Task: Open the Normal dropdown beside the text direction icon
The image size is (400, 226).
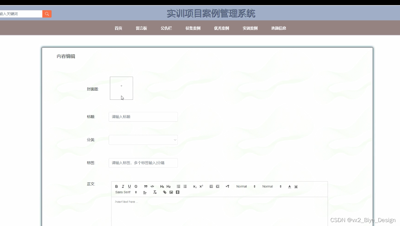Action: pyautogui.click(x=246, y=187)
